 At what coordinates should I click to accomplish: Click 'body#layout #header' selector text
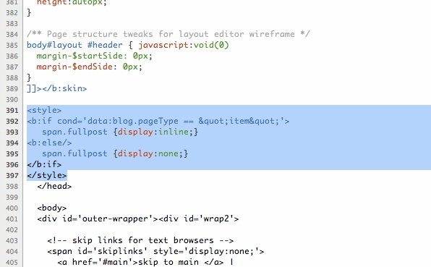click(74, 45)
